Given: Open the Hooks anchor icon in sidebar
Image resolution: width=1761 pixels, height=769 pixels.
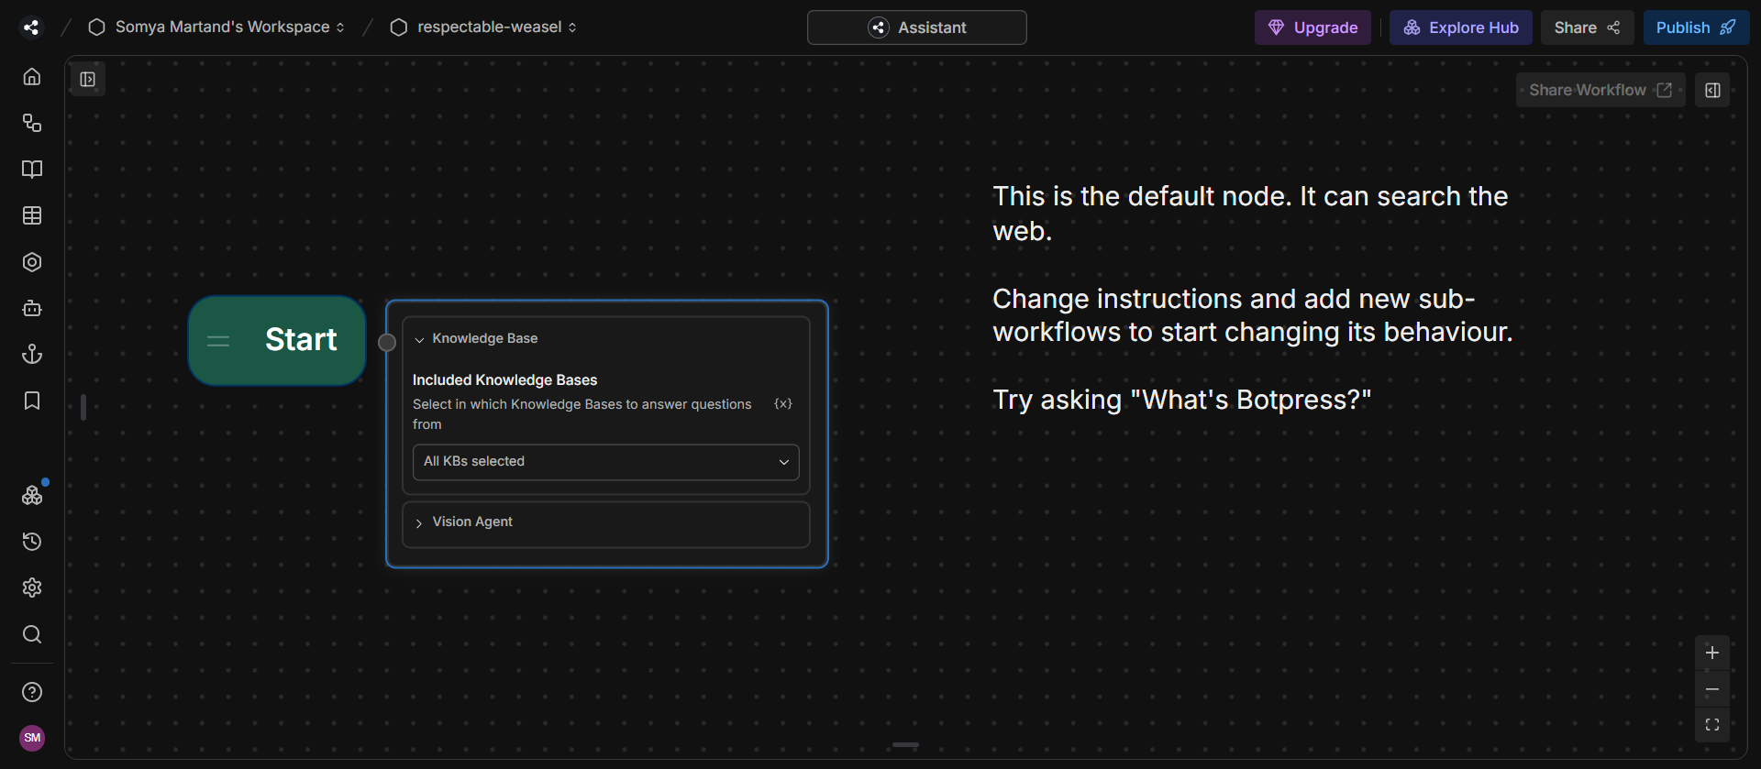Looking at the screenshot, I should point(32,355).
